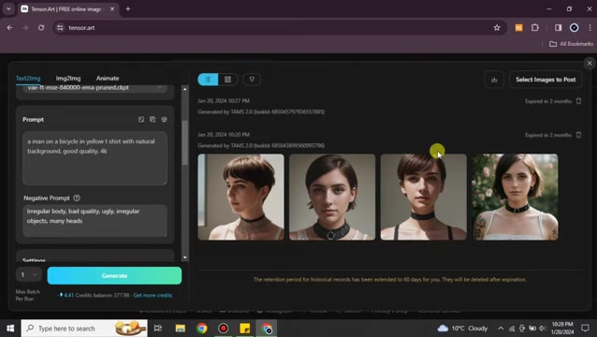The image size is (597, 337).
Task: Open the Animate tab
Action: click(108, 79)
